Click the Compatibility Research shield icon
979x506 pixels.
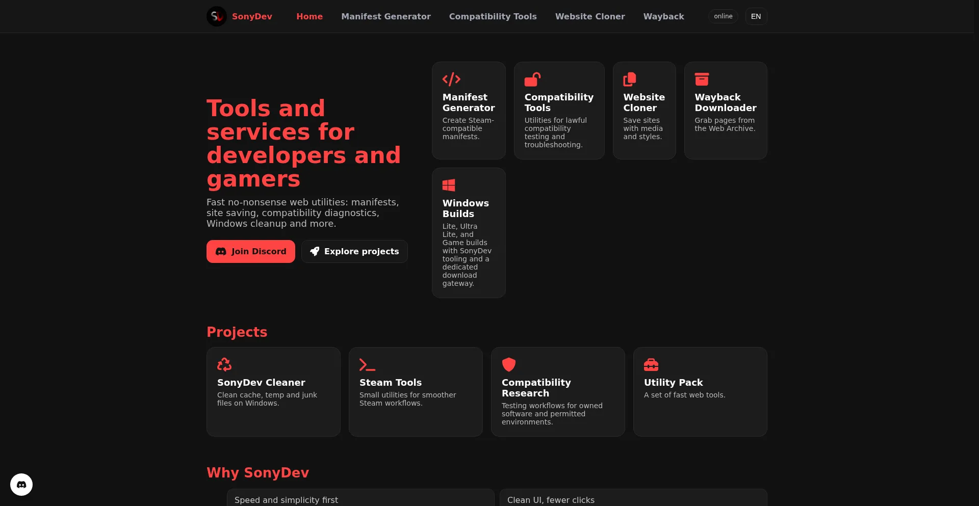[x=509, y=364]
